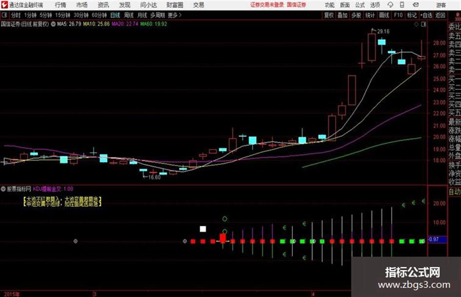Switch to 1分钟 period tab

click(30, 15)
